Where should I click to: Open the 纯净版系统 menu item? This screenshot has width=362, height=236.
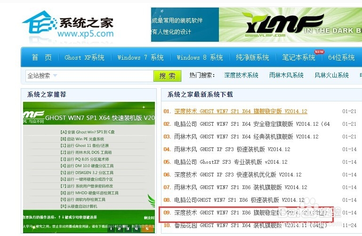tap(252, 57)
